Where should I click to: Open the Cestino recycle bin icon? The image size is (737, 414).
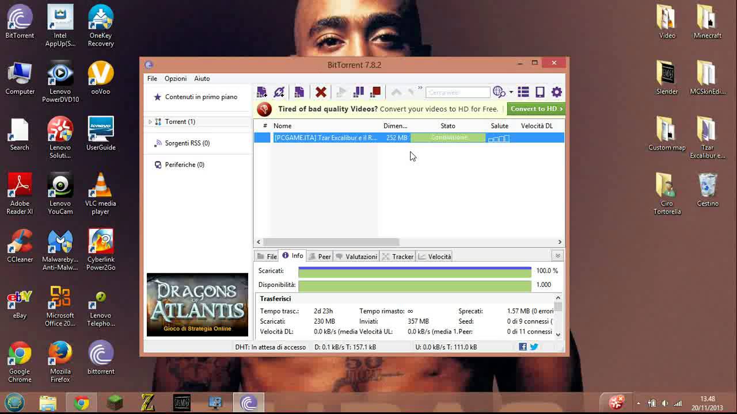(708, 190)
